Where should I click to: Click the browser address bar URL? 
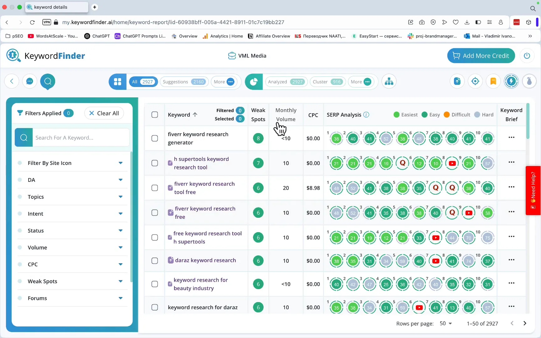click(x=173, y=22)
